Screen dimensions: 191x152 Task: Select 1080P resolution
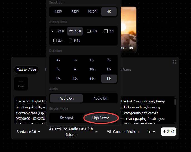pos(92,12)
